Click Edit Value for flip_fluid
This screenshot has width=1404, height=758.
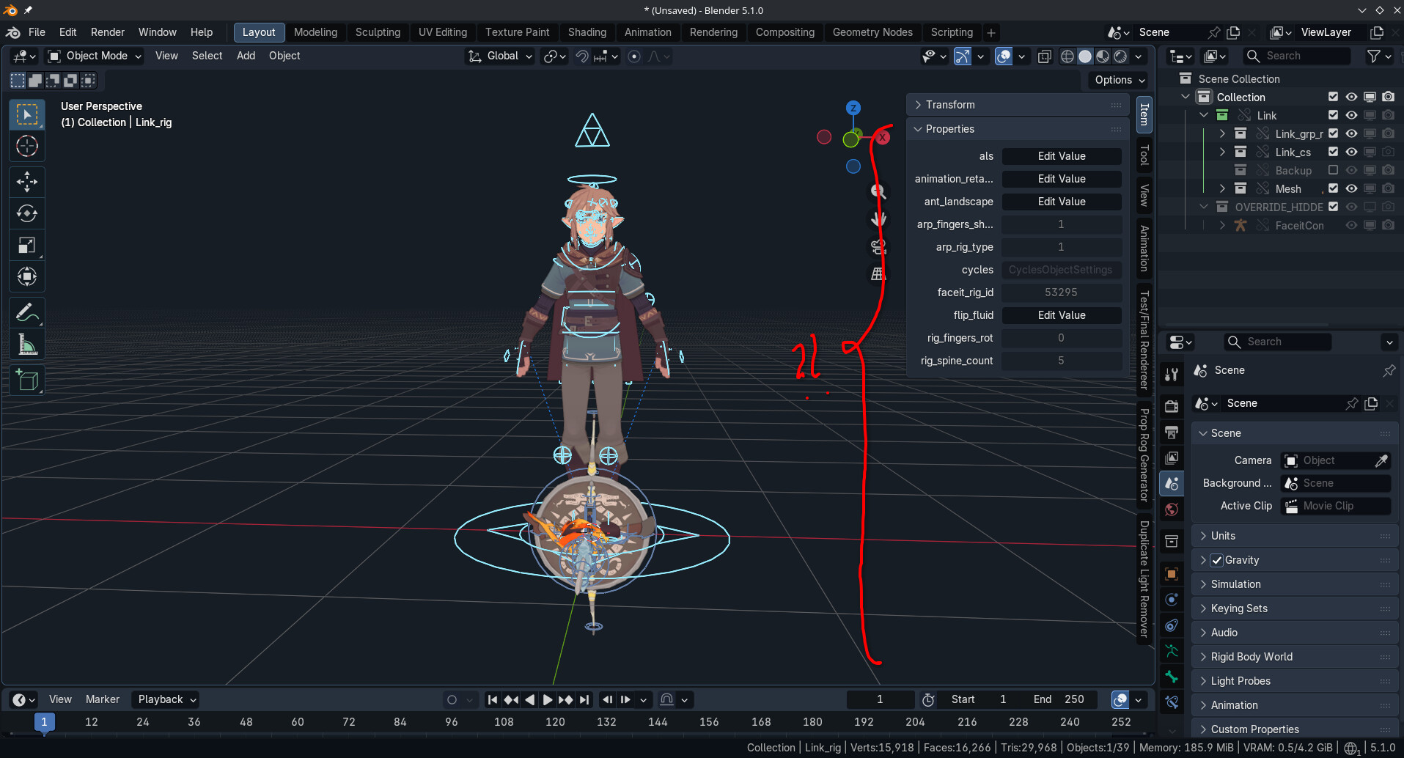coord(1062,315)
